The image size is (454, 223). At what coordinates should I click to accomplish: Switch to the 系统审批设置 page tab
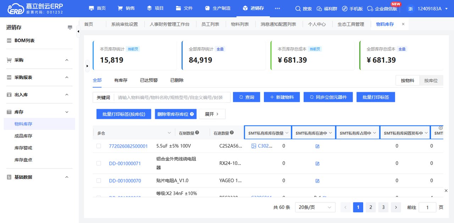[124, 24]
